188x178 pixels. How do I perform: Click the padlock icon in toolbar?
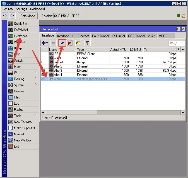pos(183,16)
